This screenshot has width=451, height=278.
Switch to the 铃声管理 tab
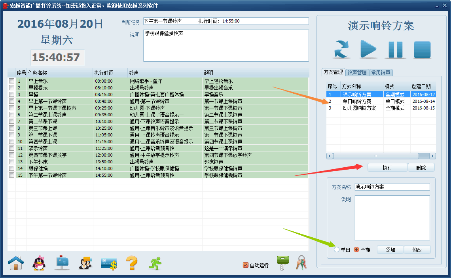coord(357,72)
